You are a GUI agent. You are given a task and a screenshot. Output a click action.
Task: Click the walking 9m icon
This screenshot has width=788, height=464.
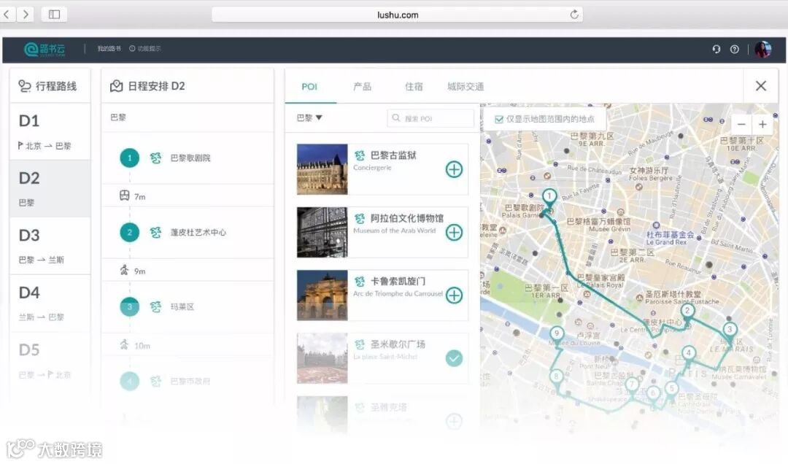124,271
